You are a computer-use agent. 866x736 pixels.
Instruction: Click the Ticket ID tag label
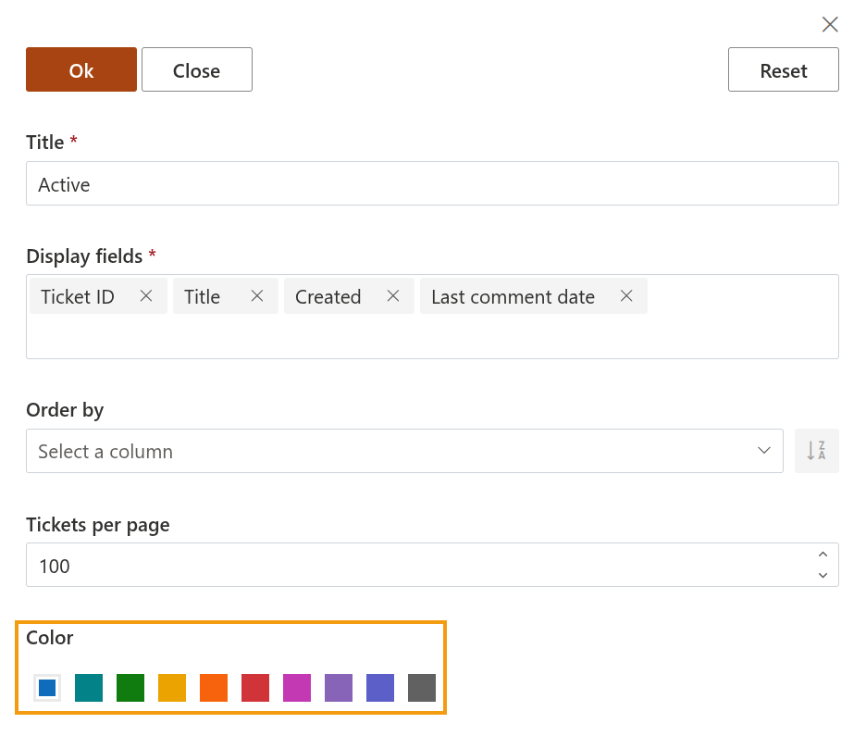point(78,297)
